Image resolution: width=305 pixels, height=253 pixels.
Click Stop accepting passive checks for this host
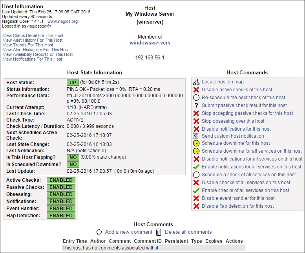click(x=247, y=113)
